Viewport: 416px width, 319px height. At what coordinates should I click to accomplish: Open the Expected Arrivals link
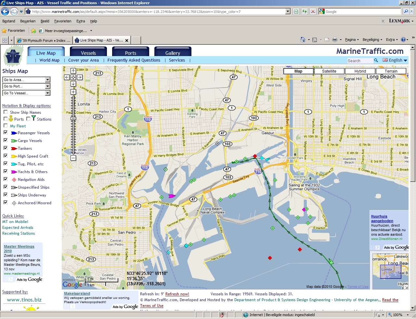click(x=18, y=228)
